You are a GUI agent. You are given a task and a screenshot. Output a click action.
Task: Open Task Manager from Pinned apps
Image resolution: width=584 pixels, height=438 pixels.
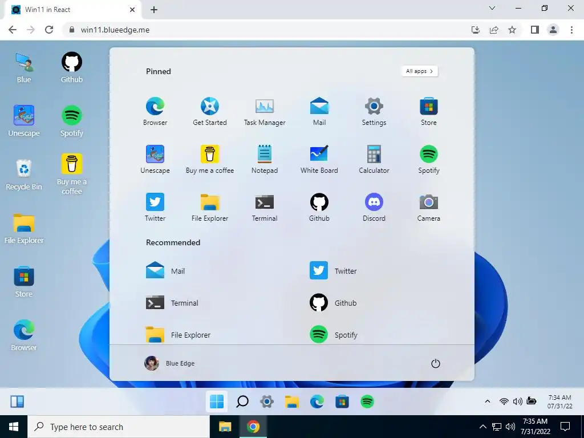pyautogui.click(x=265, y=111)
